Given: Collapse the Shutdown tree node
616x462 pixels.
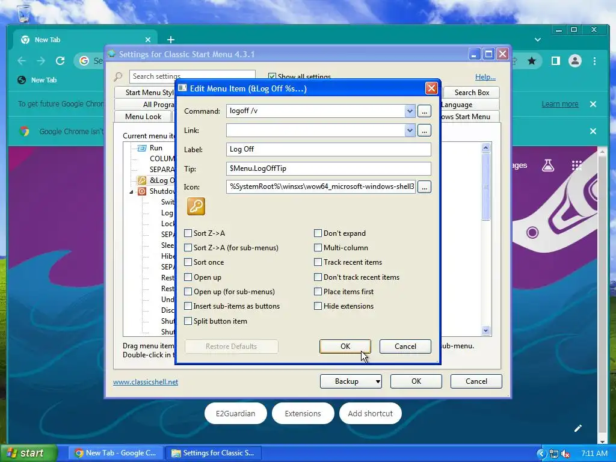Looking at the screenshot, I should point(131,192).
